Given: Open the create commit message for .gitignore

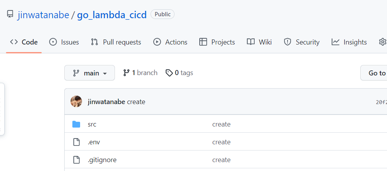Looking at the screenshot, I should (x=221, y=160).
